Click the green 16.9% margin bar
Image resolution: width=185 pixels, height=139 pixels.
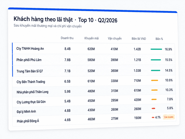[x=156, y=49]
